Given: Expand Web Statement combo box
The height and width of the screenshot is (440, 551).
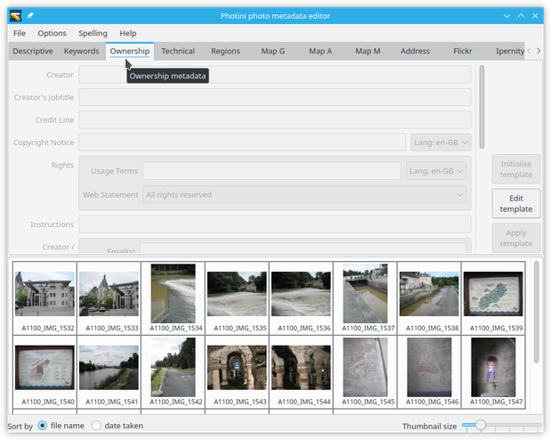Looking at the screenshot, I should coord(304,195).
